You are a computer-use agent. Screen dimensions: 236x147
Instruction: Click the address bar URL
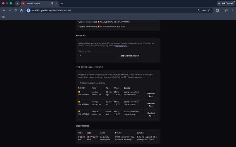click(x=51, y=10)
